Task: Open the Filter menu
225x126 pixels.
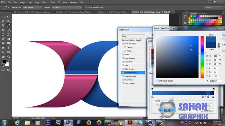Action: click(52, 2)
